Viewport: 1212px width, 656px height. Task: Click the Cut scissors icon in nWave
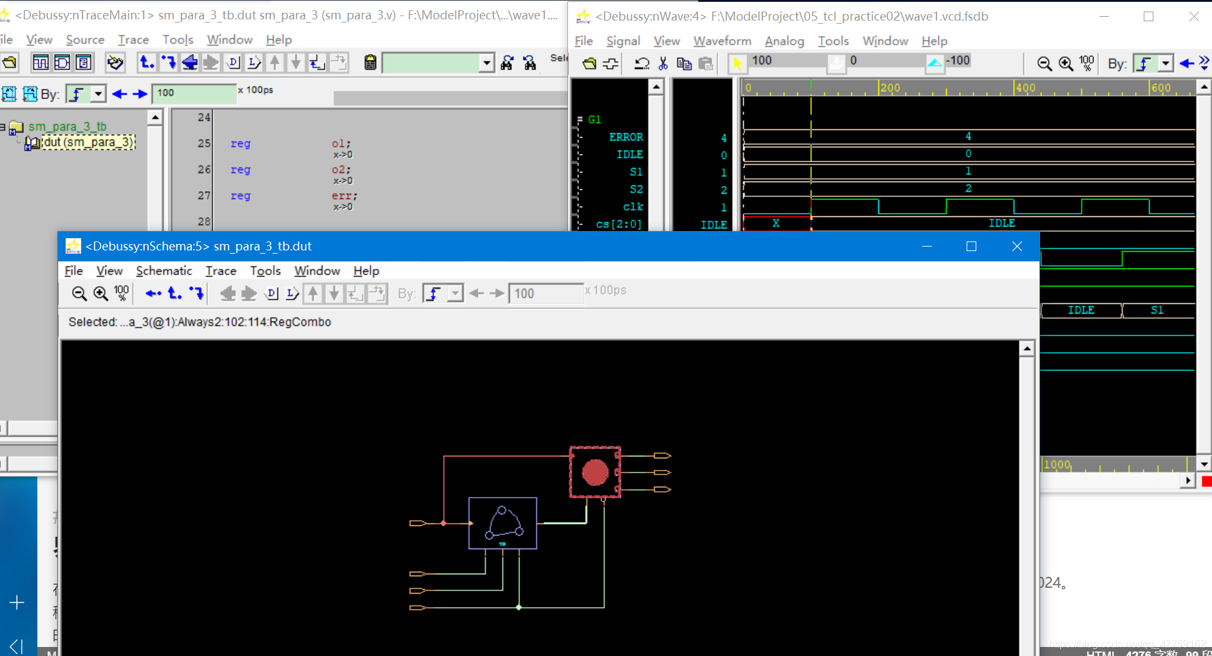pyautogui.click(x=663, y=64)
